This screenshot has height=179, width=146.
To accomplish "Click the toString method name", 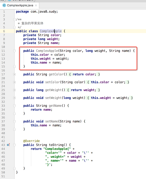I will (x=56, y=145).
